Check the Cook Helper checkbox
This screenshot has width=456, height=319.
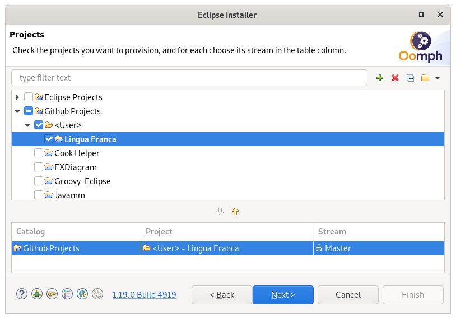(39, 153)
